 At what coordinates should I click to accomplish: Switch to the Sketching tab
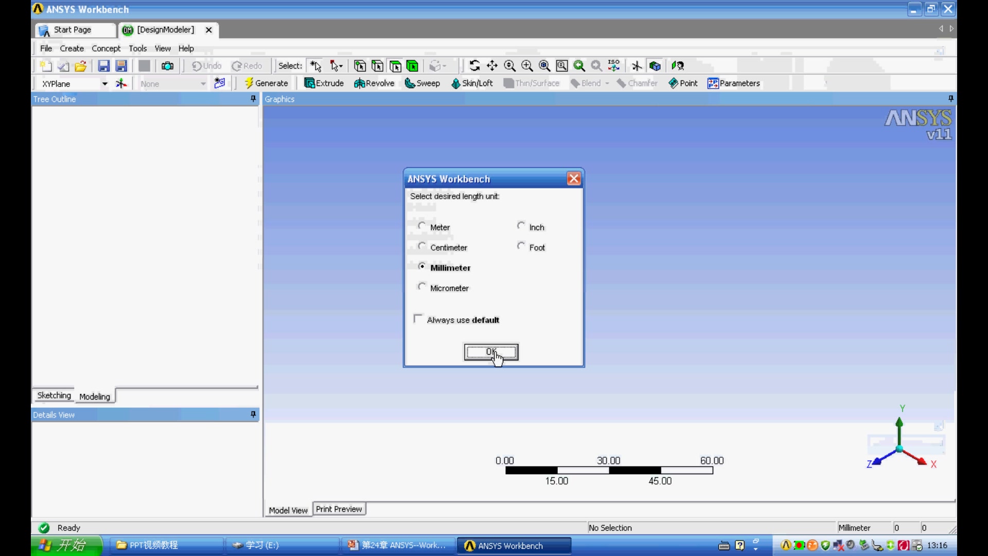pyautogui.click(x=54, y=395)
